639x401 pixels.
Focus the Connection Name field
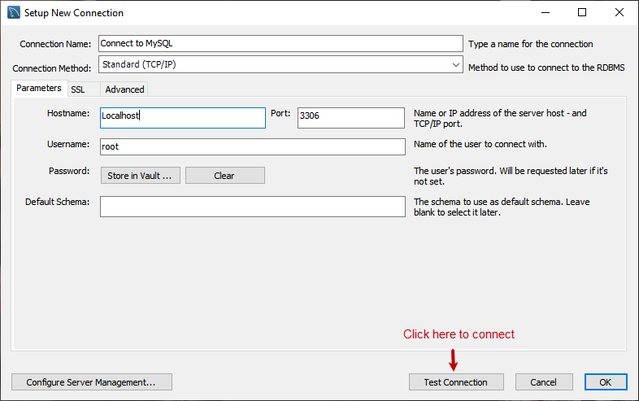[x=280, y=43]
